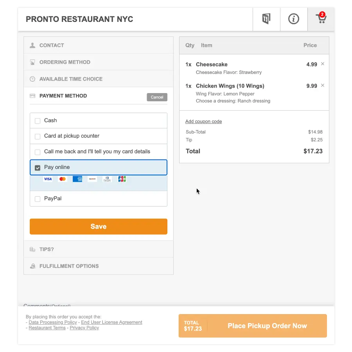
Task: Click the JCB card logo
Action: [122, 179]
